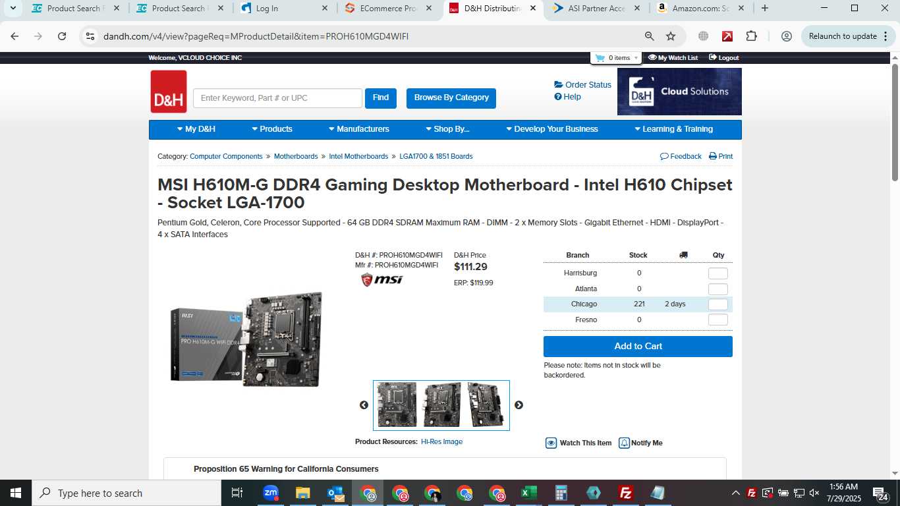Image resolution: width=900 pixels, height=506 pixels.
Task: Click the Order Status folder link
Action: [x=582, y=84]
